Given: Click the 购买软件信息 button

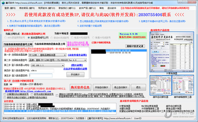Looking at the screenshot, I should [x=80, y=87].
